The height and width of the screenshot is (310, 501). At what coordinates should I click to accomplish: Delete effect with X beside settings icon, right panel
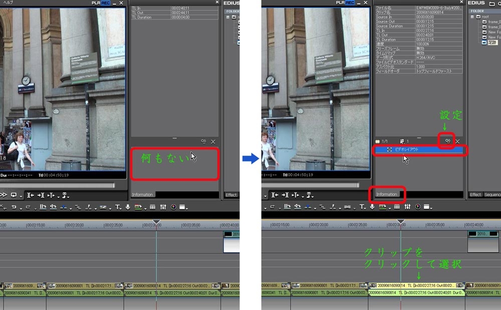coord(457,142)
